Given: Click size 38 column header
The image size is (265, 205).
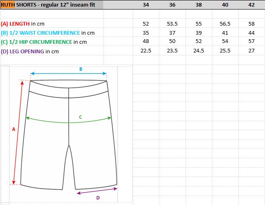Looking at the screenshot, I should (199, 5).
